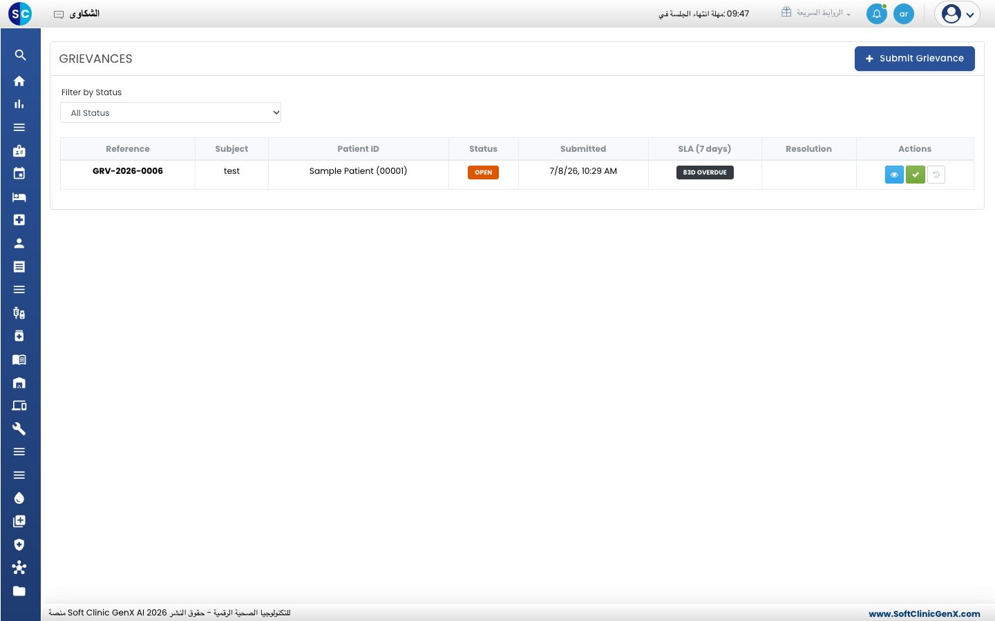Viewport: 995px width, 621px height.
Task: Open the wrench maintenance sidebar icon
Action: click(19, 429)
